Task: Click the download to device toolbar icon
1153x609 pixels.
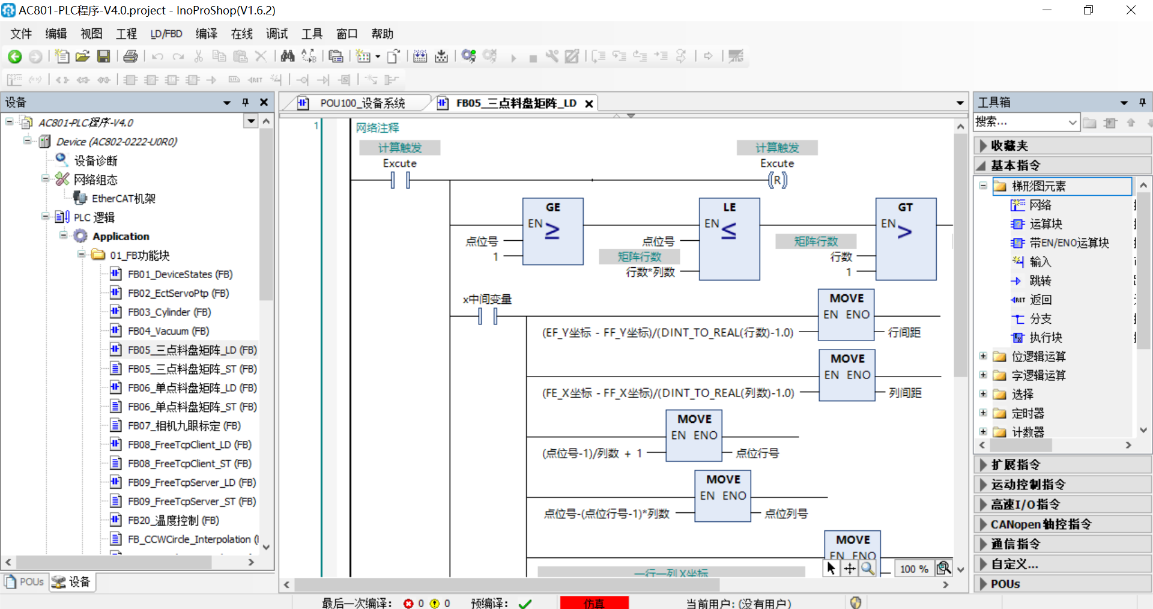Action: click(441, 56)
